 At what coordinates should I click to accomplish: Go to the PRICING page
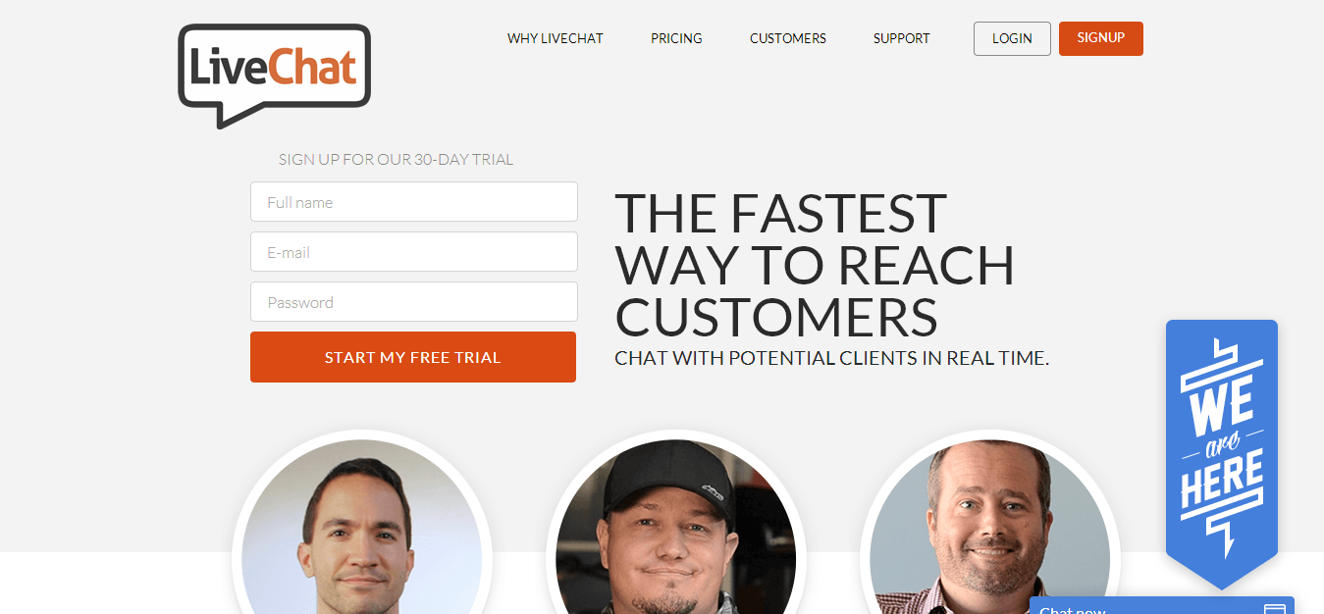tap(676, 38)
